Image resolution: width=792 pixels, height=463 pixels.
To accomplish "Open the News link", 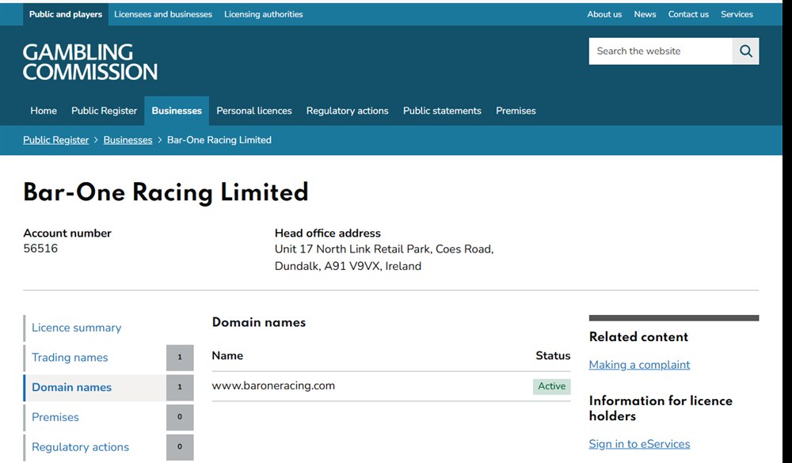I will point(645,14).
